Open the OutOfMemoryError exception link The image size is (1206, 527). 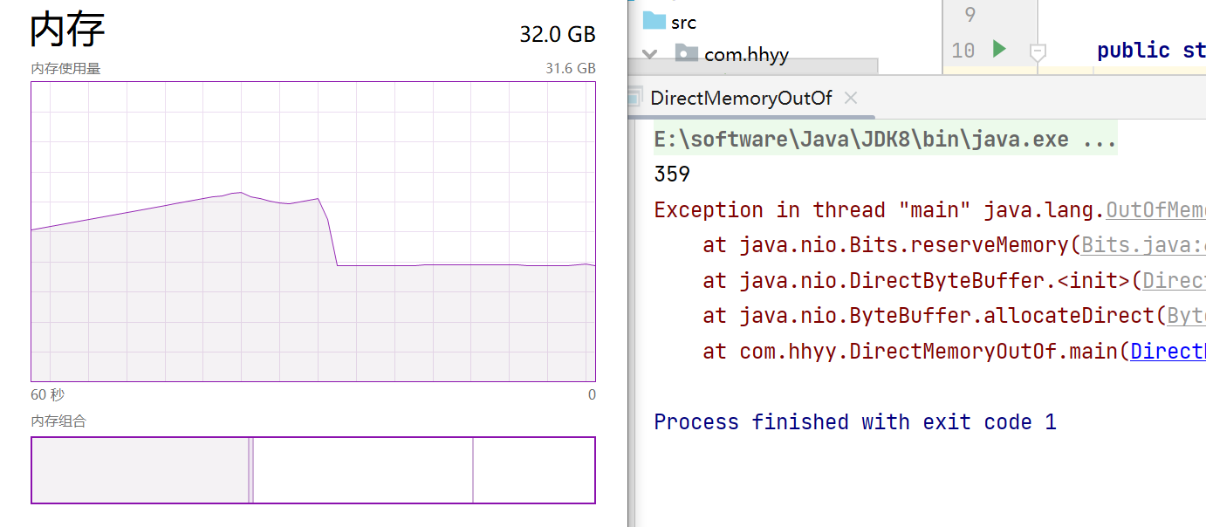click(1155, 210)
